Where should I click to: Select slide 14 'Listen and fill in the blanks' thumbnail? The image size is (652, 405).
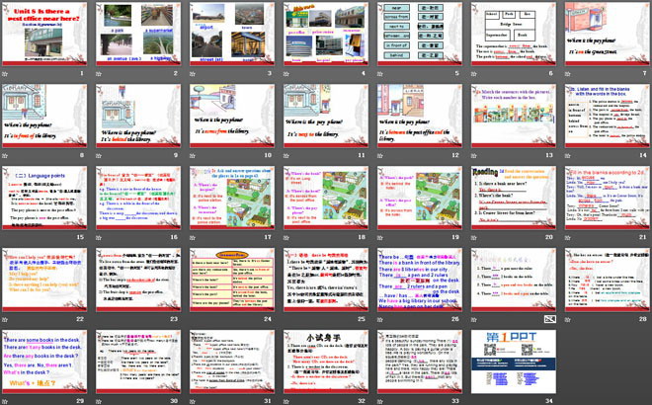click(608, 116)
